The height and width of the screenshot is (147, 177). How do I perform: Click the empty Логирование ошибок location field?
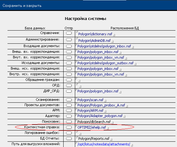point(79,133)
